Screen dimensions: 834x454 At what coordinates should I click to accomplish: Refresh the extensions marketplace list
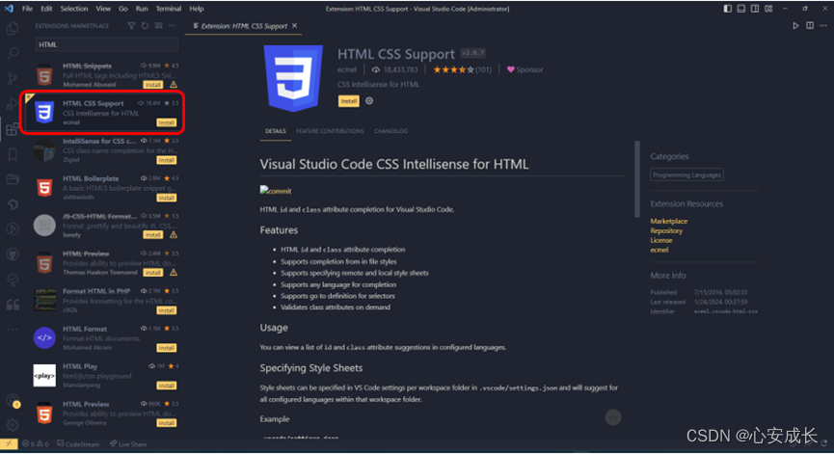click(145, 25)
